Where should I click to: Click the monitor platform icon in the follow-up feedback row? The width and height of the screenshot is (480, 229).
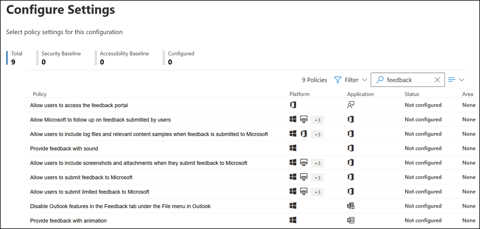pyautogui.click(x=304, y=119)
